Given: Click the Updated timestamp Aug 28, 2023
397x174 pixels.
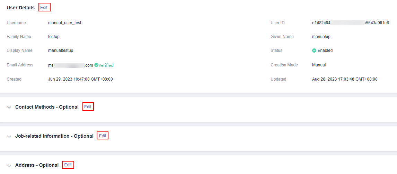Looking at the screenshot, I should (x=345, y=79).
